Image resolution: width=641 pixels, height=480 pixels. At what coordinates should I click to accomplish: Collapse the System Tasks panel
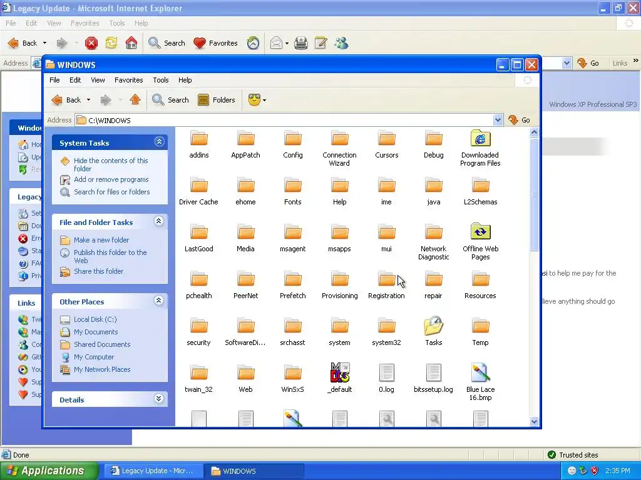click(159, 142)
